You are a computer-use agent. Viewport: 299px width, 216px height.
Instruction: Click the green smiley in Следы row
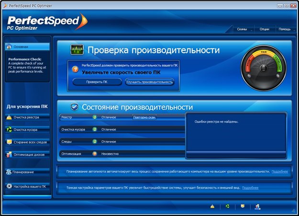pos(95,141)
